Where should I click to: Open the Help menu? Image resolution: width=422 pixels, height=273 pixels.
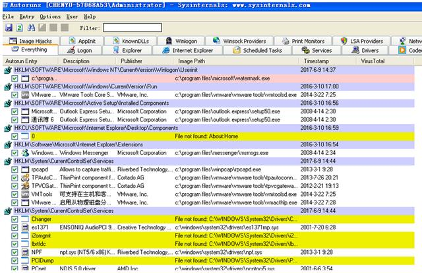90,16
